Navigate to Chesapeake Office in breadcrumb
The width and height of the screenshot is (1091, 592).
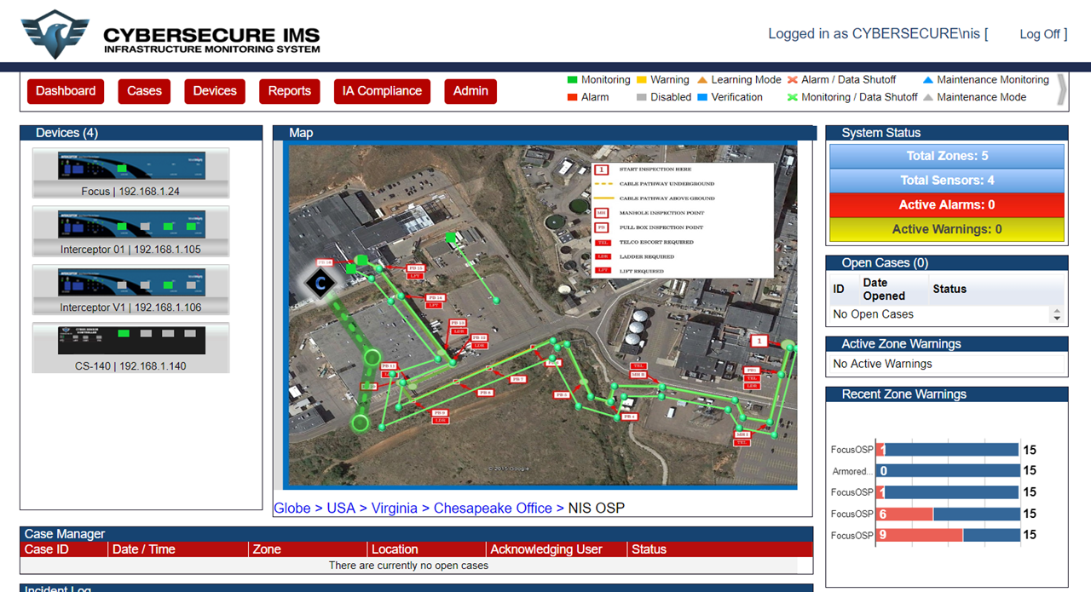tap(493, 508)
